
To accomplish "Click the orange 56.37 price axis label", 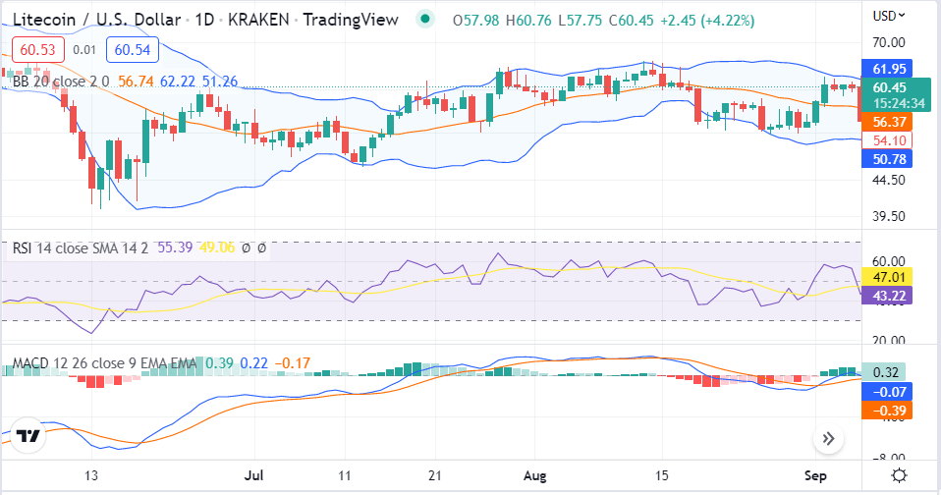I will 888,122.
